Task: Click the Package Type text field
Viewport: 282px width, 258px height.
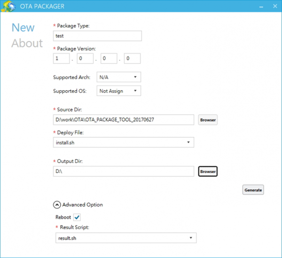Action: 97,36
